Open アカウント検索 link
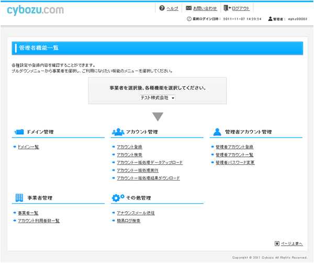 pyautogui.click(x=129, y=155)
